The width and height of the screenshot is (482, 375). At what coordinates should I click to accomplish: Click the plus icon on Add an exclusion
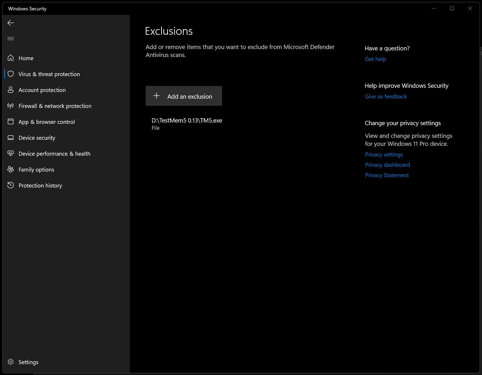pos(156,96)
